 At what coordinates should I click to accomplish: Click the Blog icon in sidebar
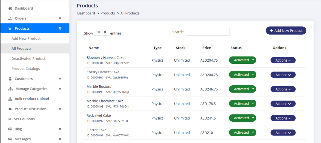[10, 129]
